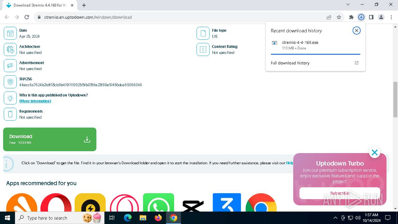
Task: Open the Google Chrome recommended app
Action: coord(261,202)
